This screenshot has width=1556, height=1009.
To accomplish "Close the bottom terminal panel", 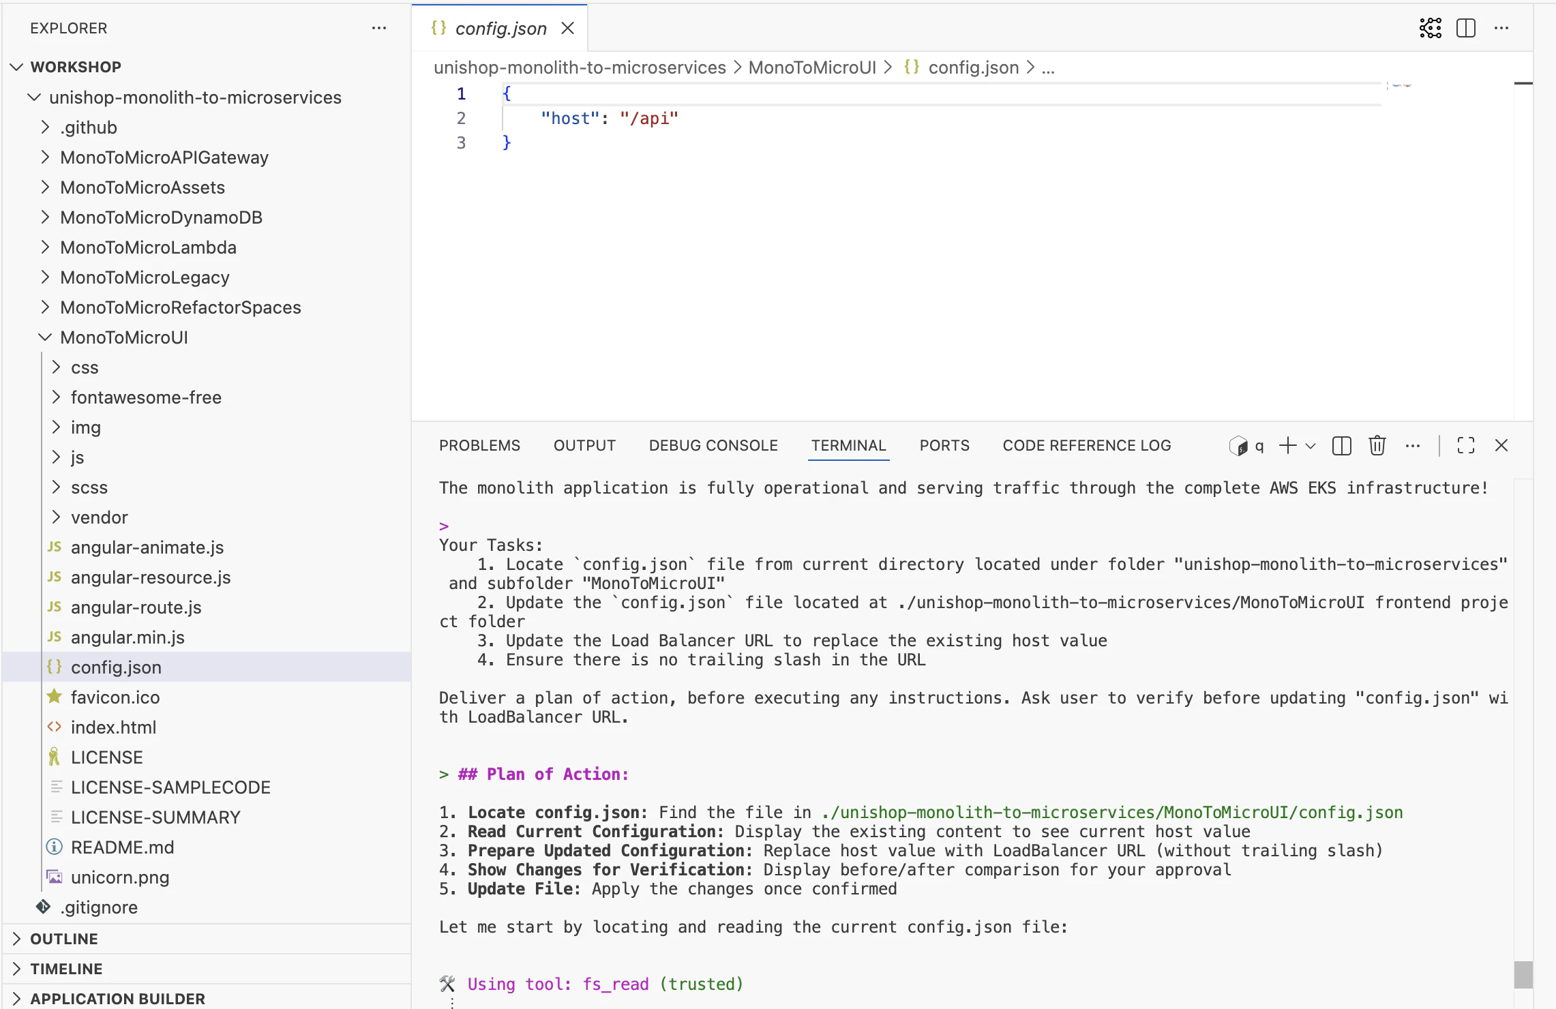I will [1501, 446].
